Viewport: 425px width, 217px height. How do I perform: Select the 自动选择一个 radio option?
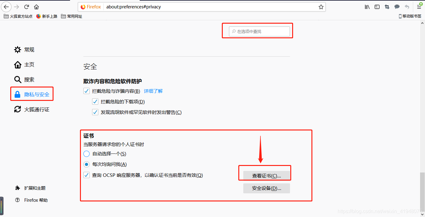point(86,154)
